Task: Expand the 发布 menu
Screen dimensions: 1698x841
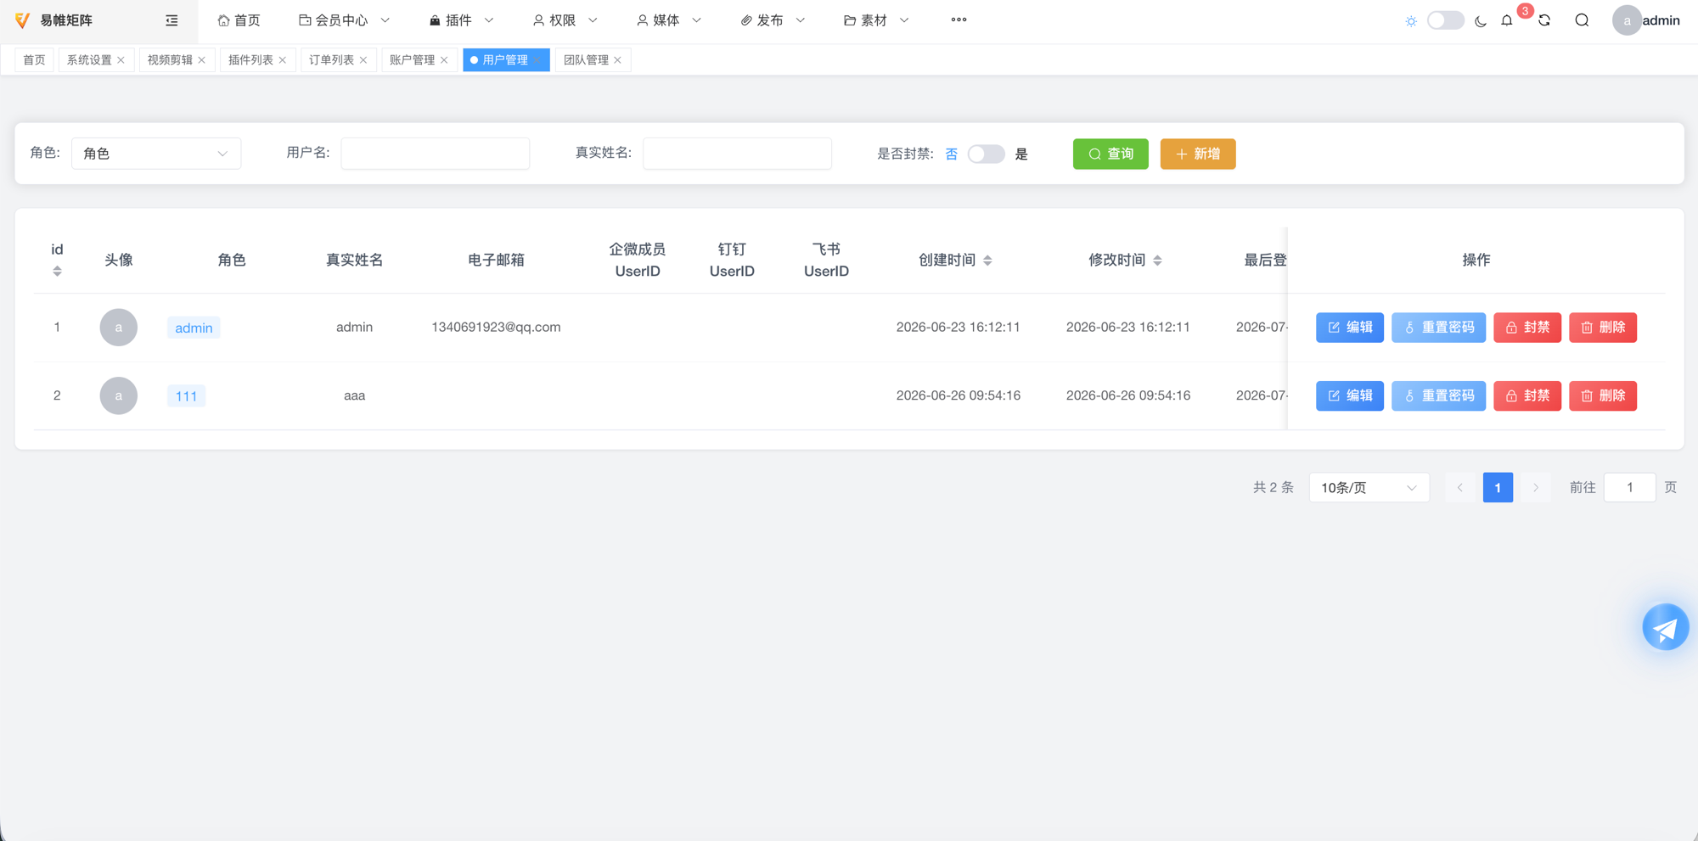Action: [773, 20]
